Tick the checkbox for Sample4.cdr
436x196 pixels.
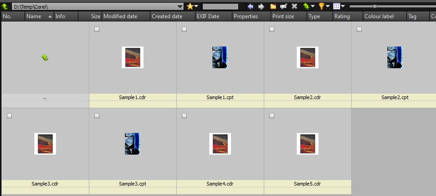coord(184,116)
